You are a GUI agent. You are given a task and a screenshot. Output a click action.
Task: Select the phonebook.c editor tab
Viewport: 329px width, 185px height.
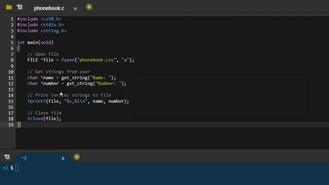click(x=49, y=8)
